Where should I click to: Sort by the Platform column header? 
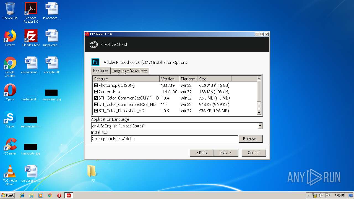tap(188, 79)
